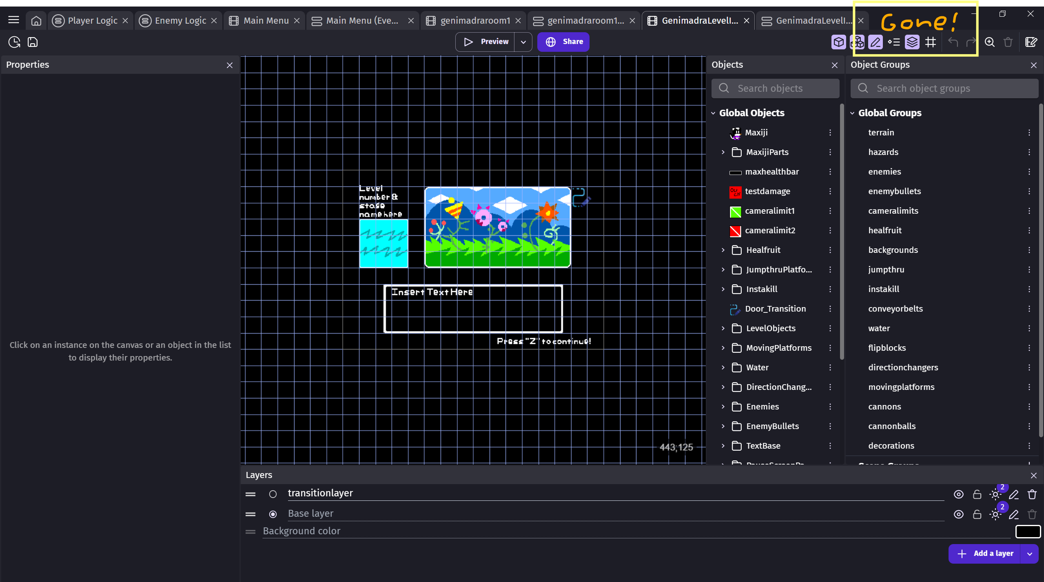Image resolution: width=1044 pixels, height=582 pixels.
Task: Open transitionlayer lighting effects icon
Action: pos(995,495)
